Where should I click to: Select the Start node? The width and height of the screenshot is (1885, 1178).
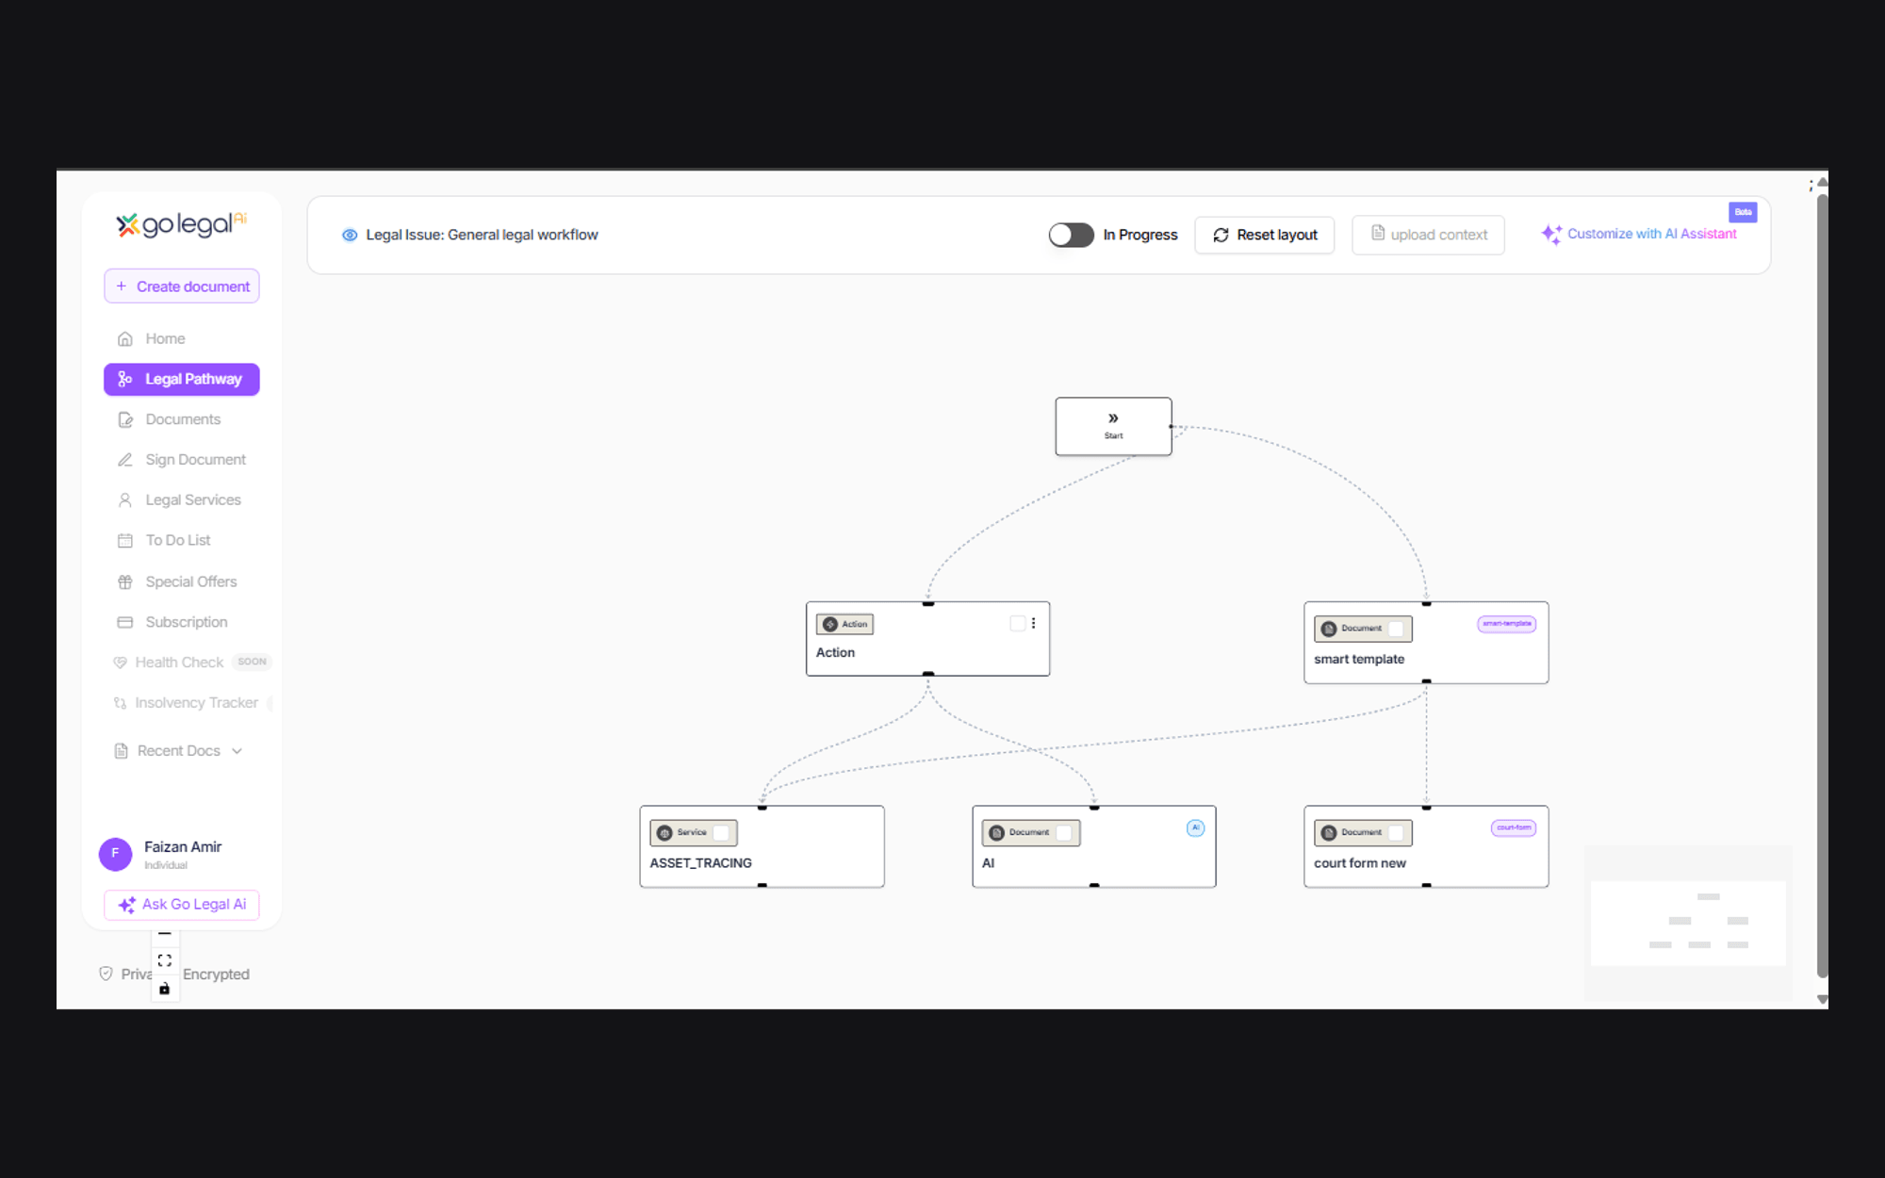pos(1113,426)
